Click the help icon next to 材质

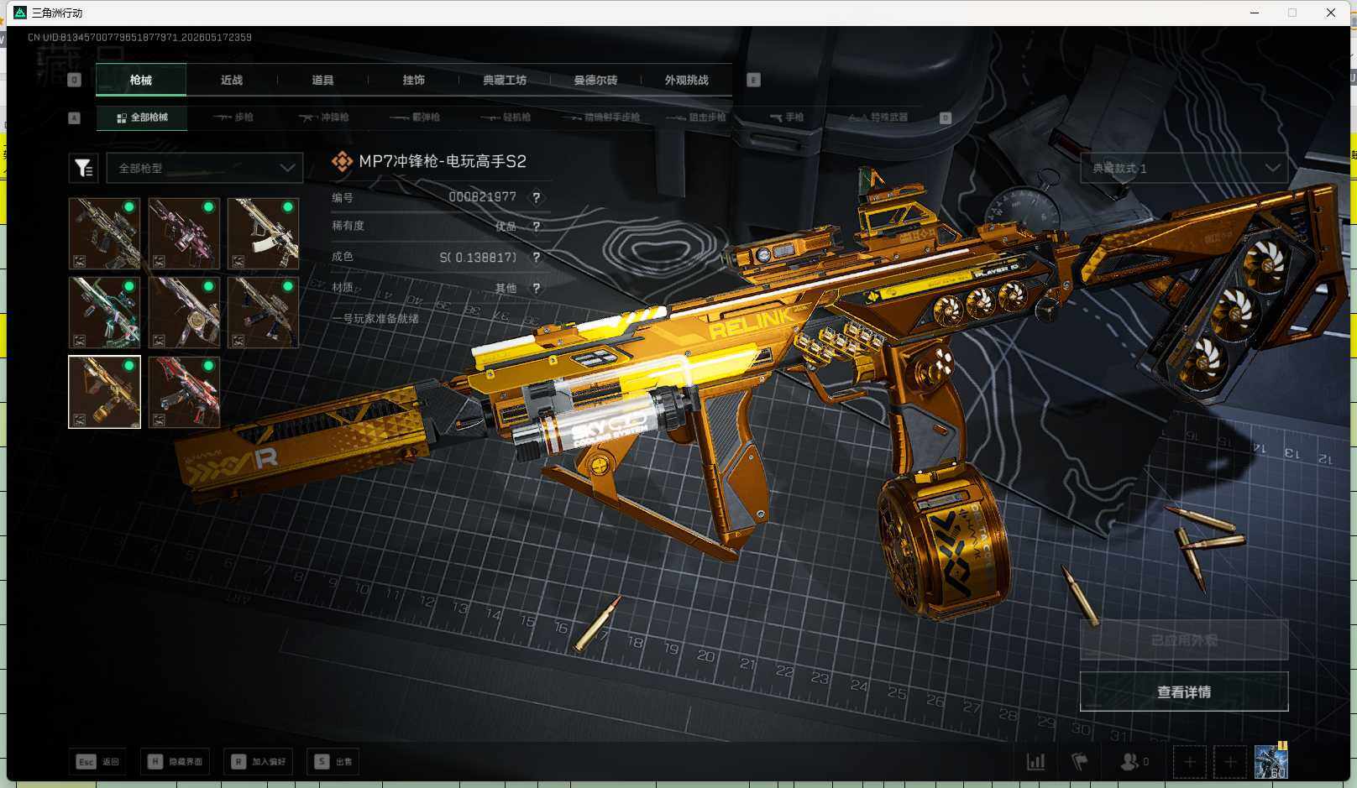click(x=536, y=288)
